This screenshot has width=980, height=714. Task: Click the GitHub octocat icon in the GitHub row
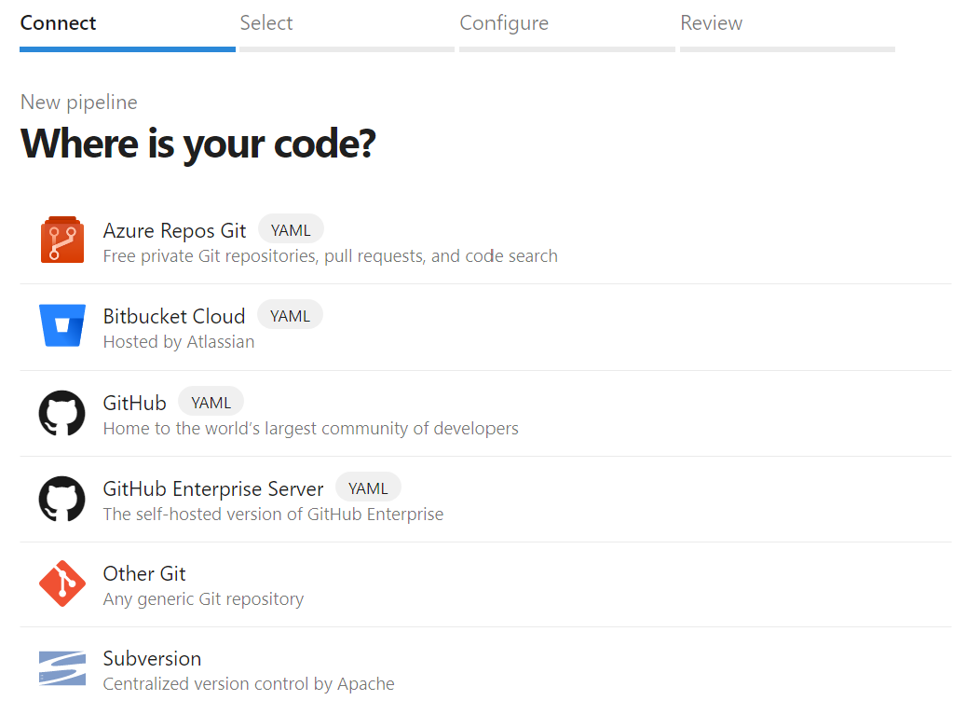point(61,413)
